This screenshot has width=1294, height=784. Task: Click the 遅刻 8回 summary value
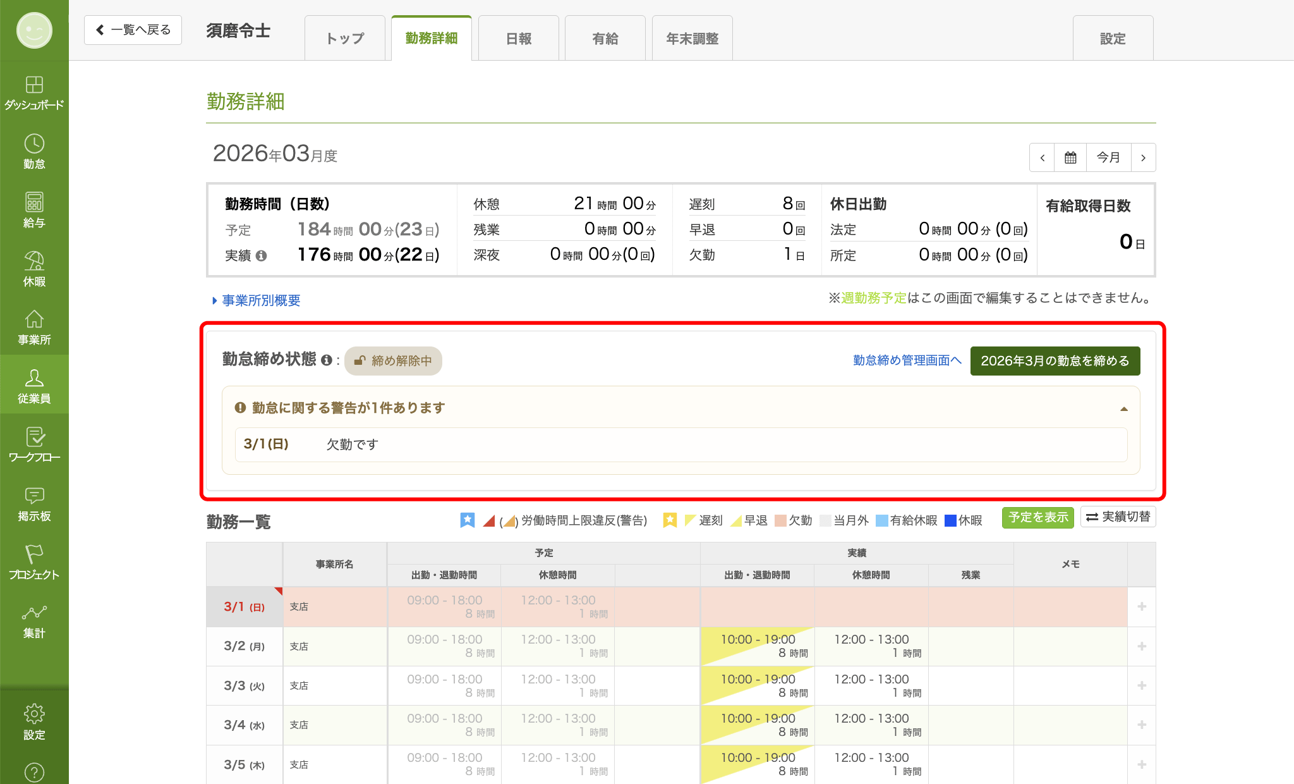(794, 204)
